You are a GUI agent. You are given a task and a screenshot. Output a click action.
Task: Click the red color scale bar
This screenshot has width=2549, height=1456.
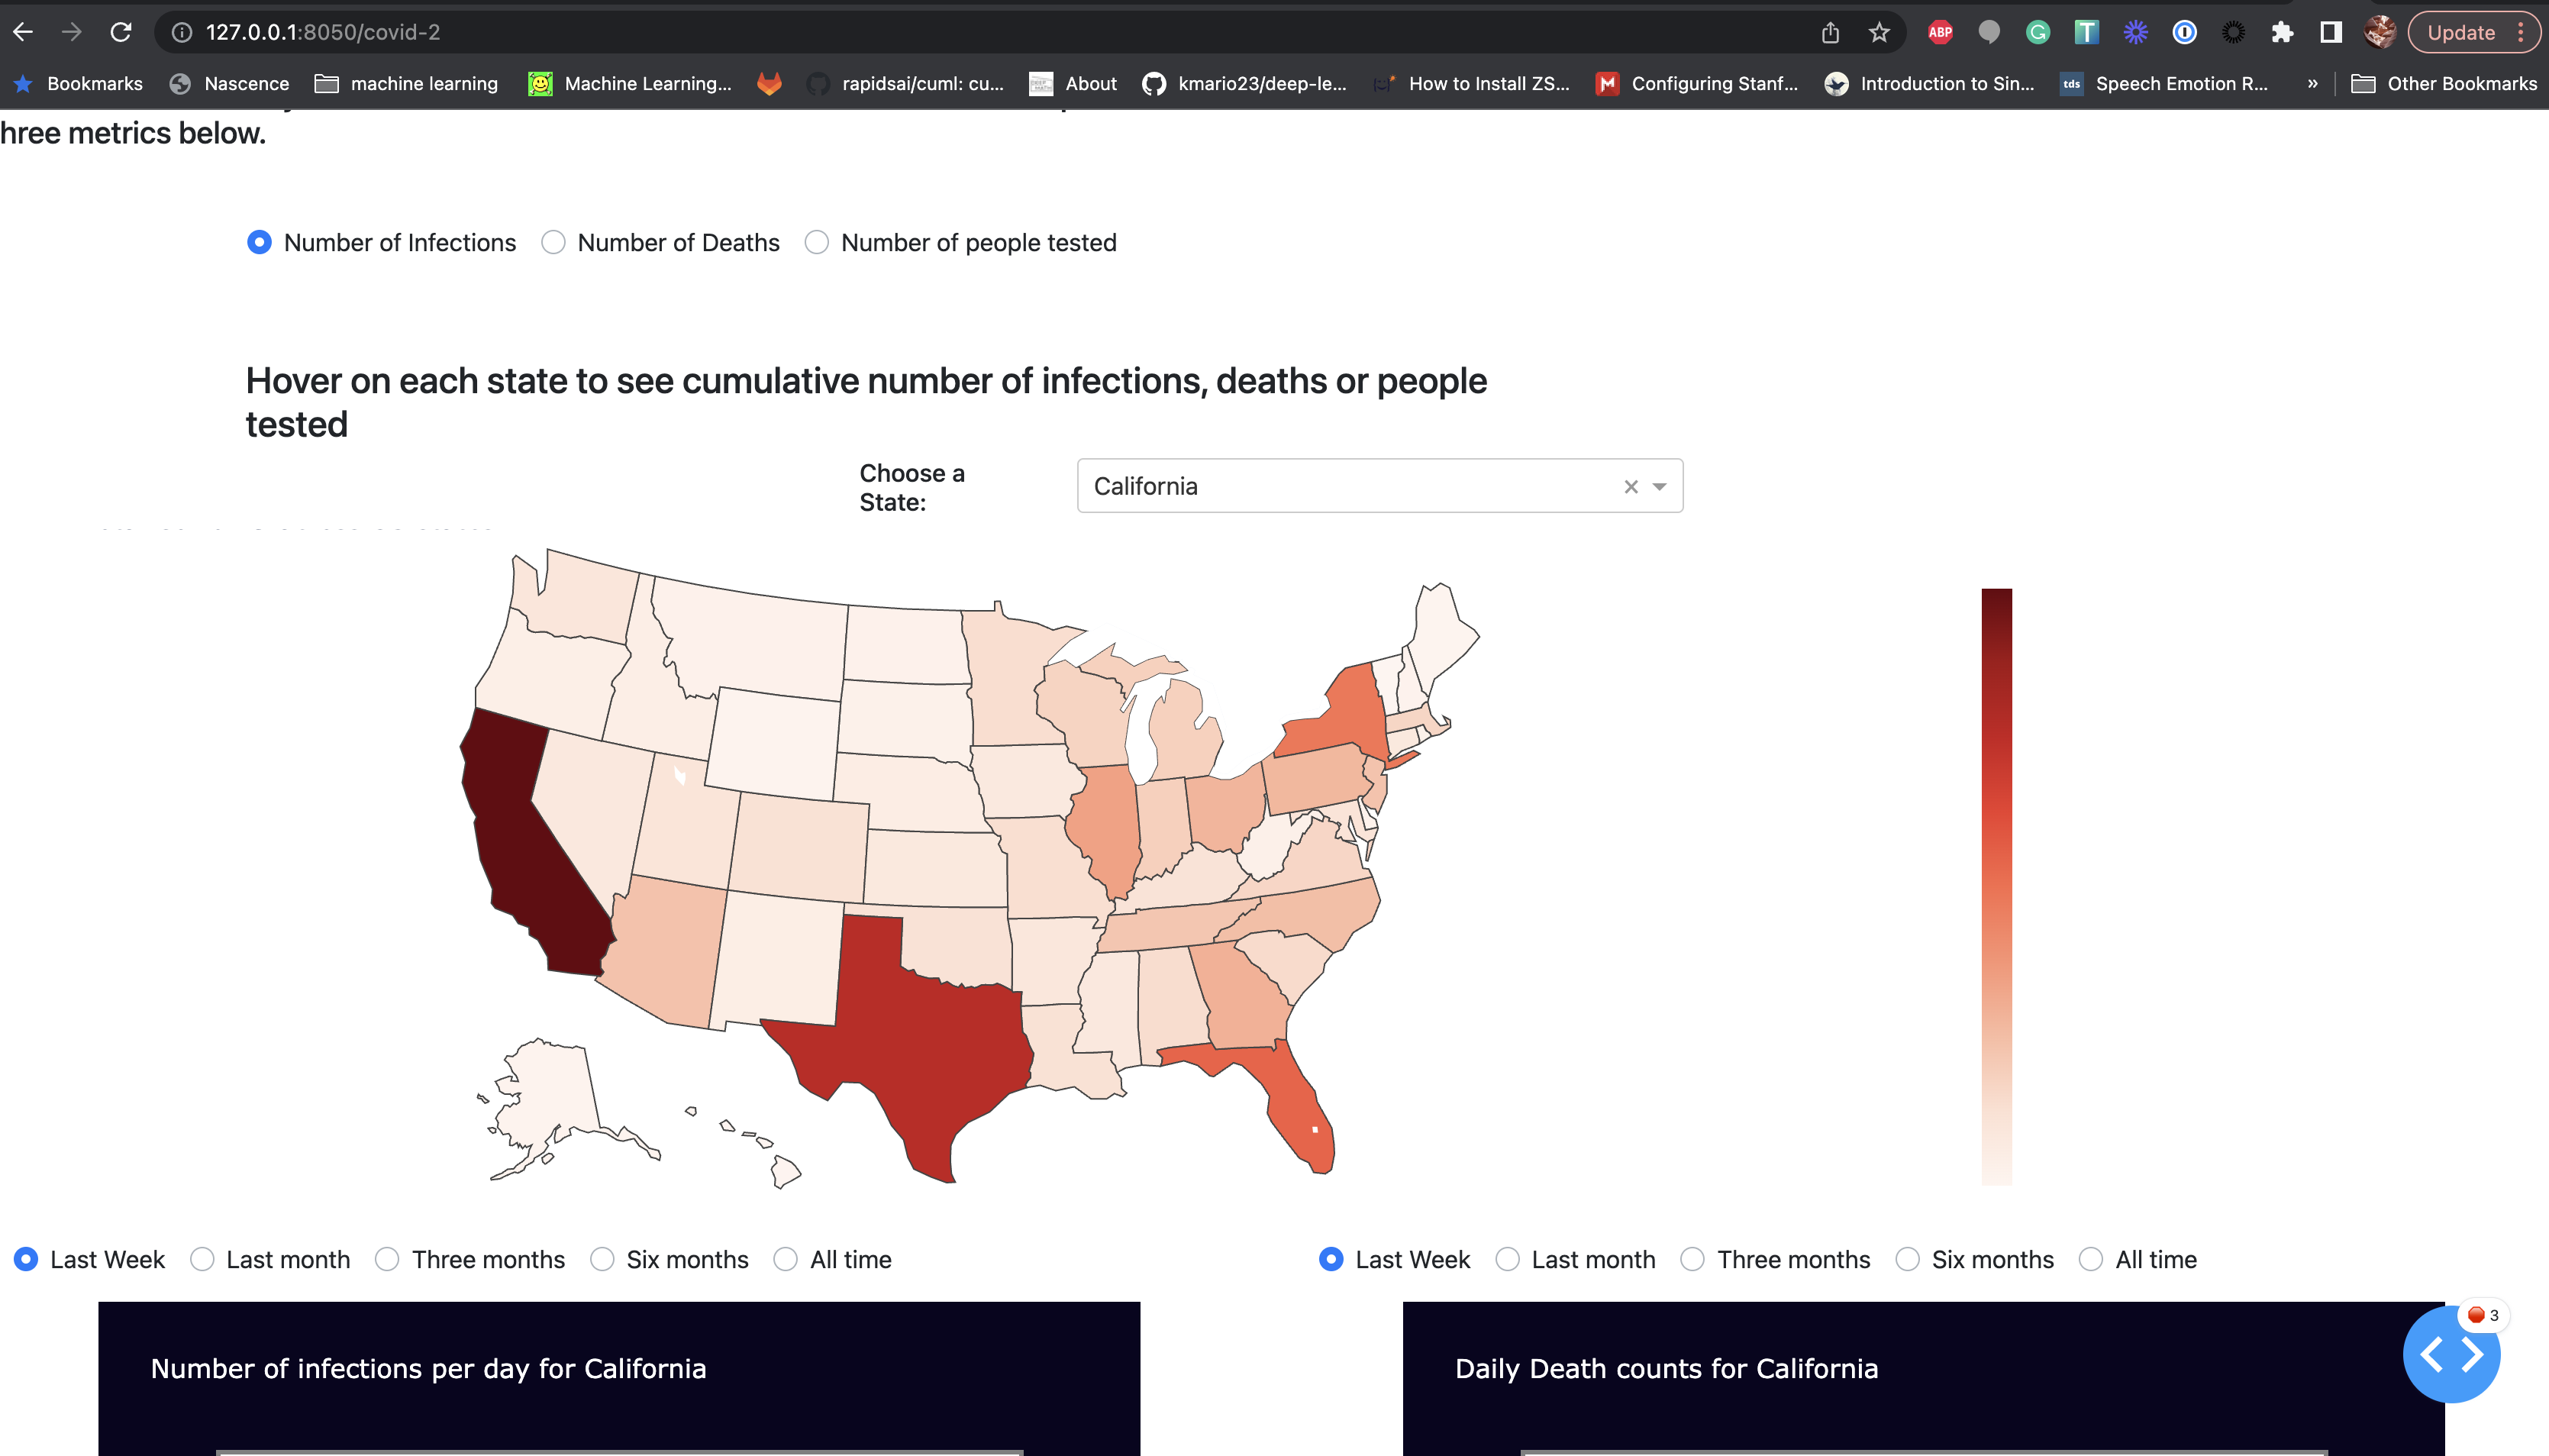click(1996, 886)
